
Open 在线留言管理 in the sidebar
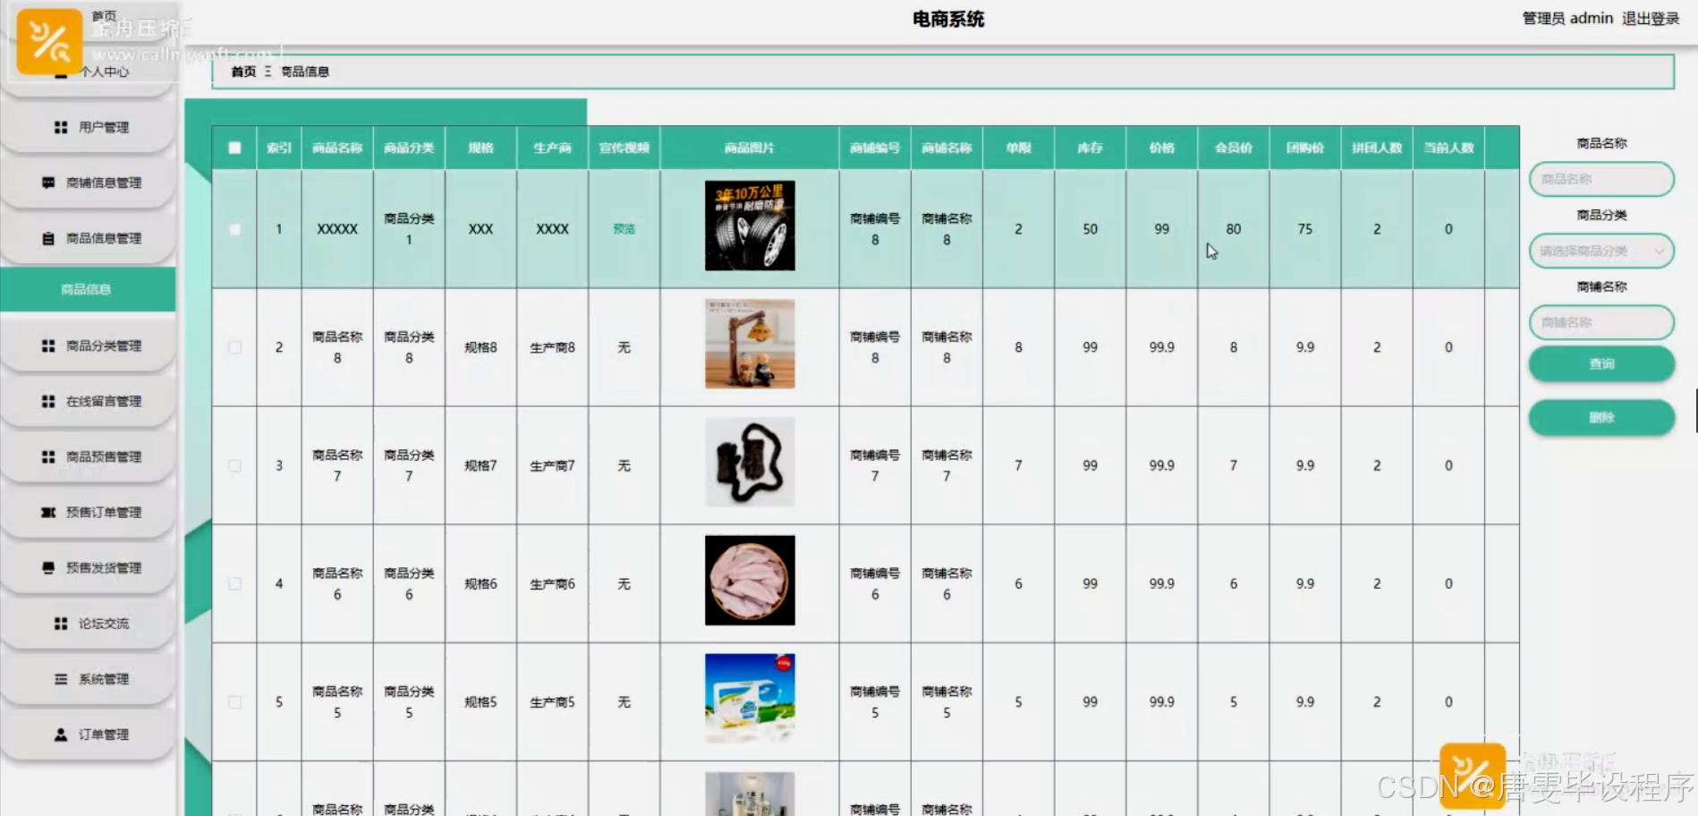88,401
